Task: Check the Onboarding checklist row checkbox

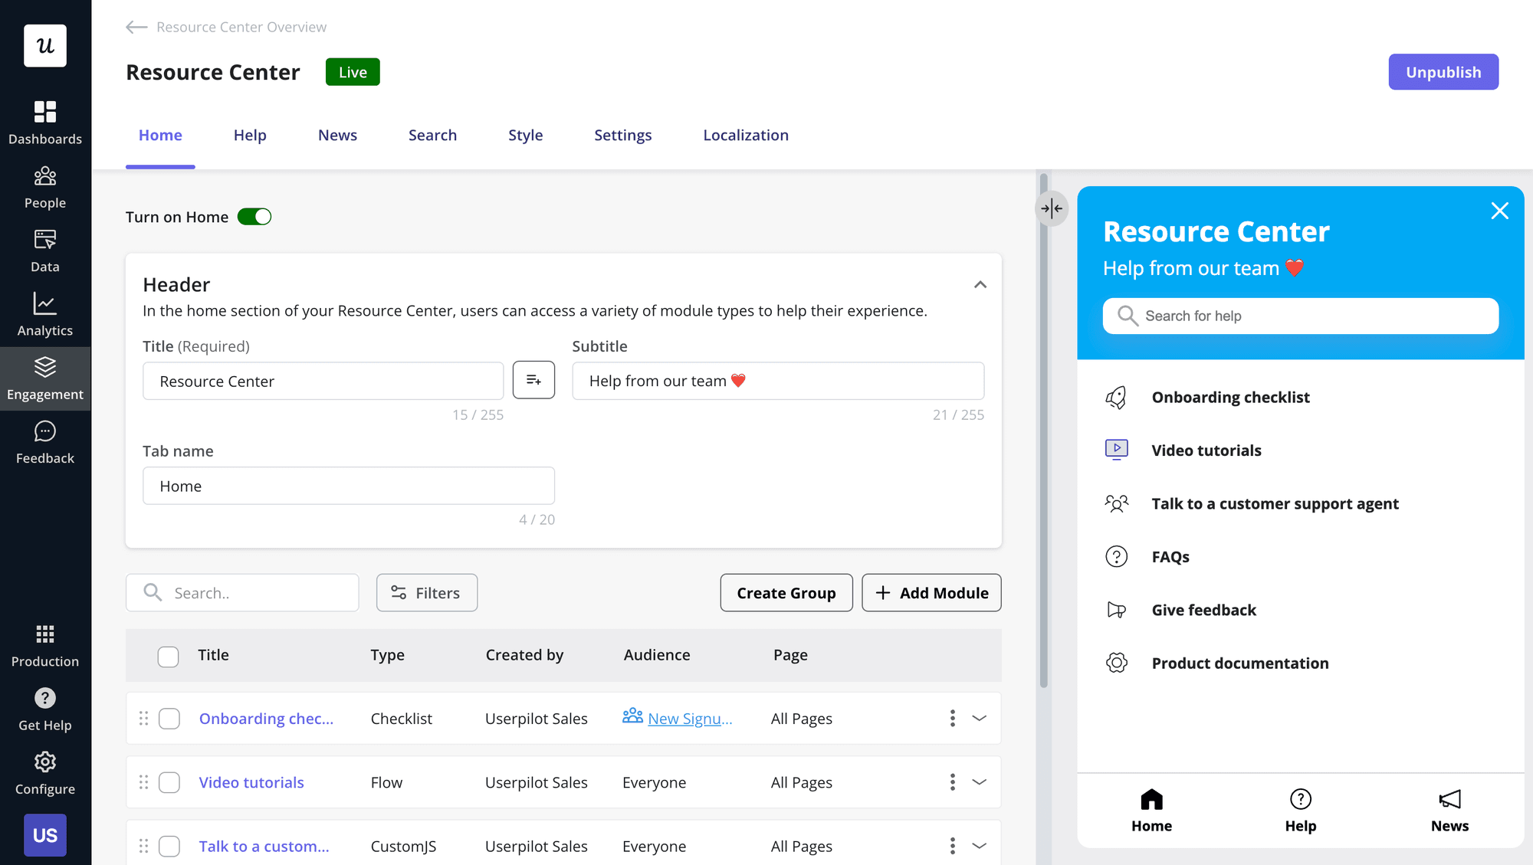Action: pyautogui.click(x=169, y=718)
